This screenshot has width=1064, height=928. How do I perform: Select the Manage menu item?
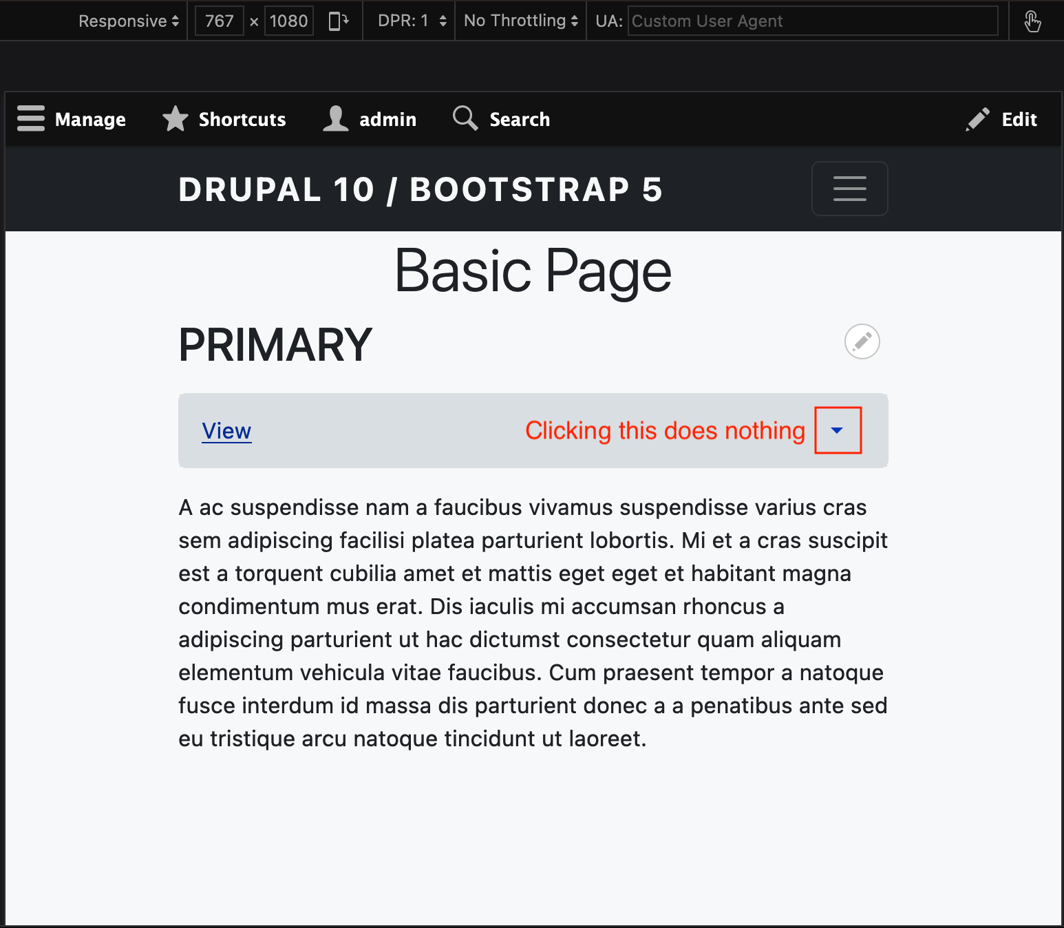click(x=90, y=118)
